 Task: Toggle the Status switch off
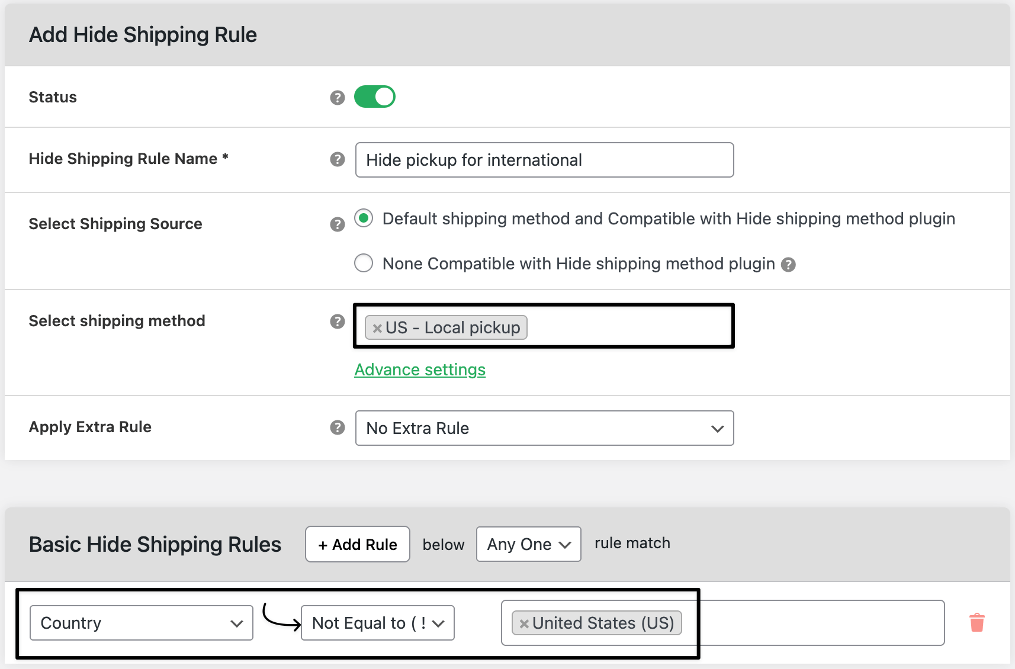pos(375,97)
